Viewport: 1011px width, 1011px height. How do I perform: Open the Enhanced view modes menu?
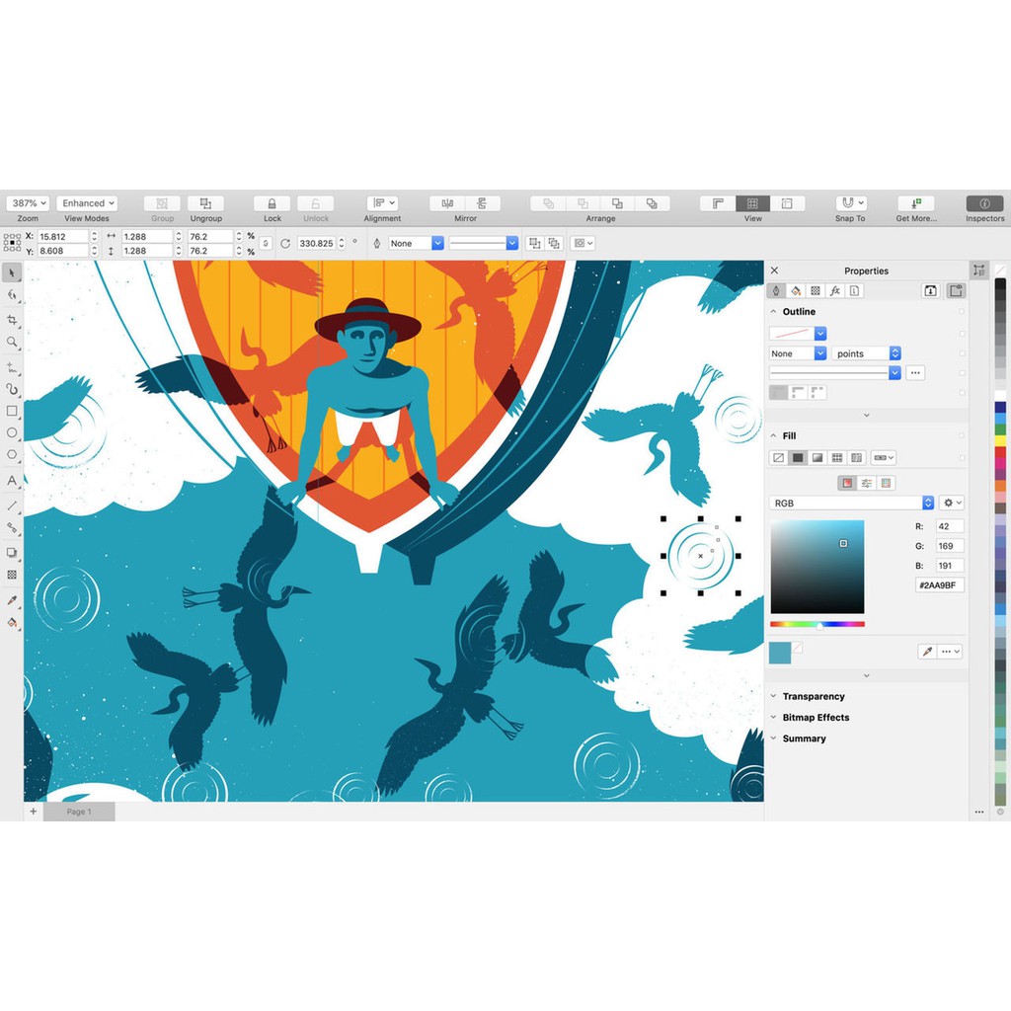(x=87, y=203)
